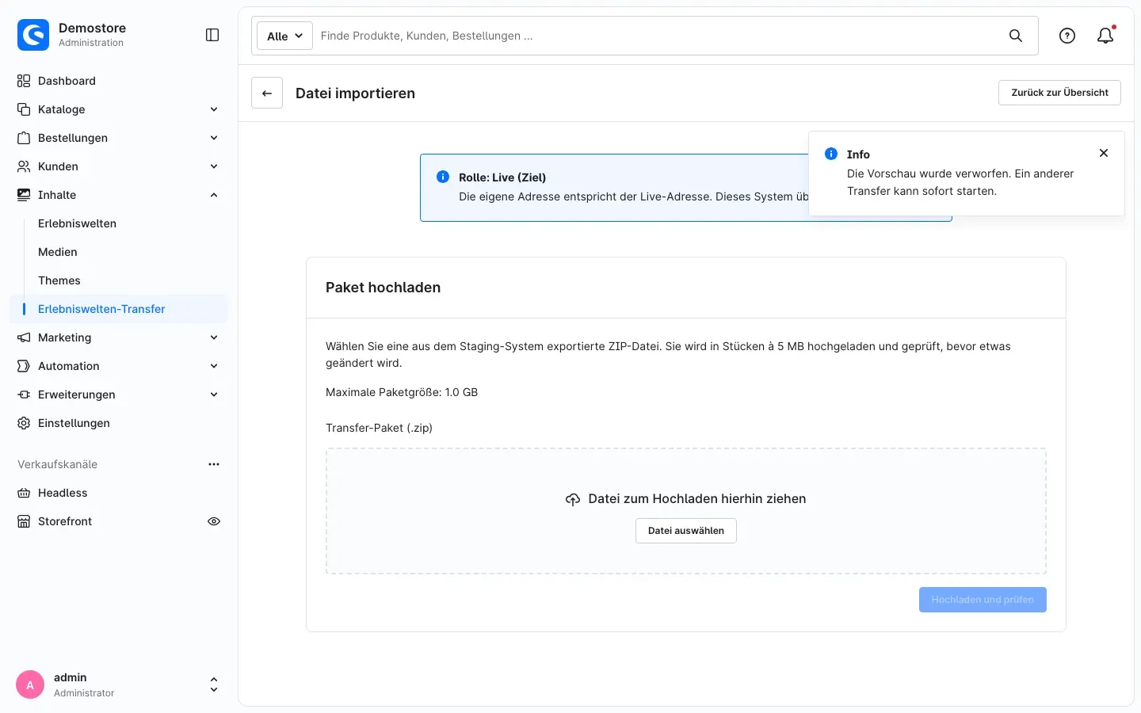1141x713 pixels.
Task: Open the admin user menu chevron
Action: click(x=214, y=684)
